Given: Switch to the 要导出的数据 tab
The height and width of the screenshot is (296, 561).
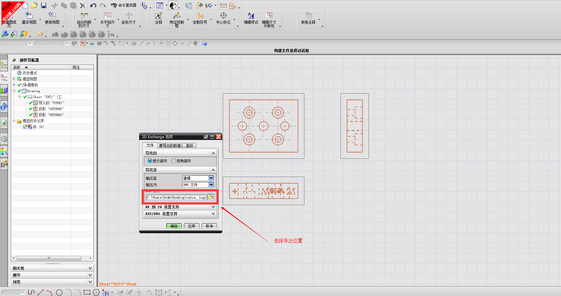Looking at the screenshot, I should click(x=170, y=146).
